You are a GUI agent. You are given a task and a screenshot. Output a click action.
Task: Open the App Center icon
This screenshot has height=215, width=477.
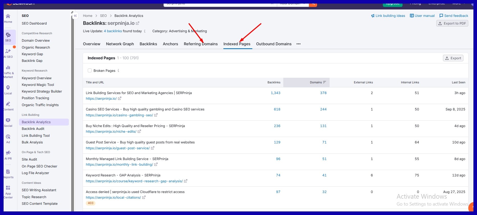point(8,188)
